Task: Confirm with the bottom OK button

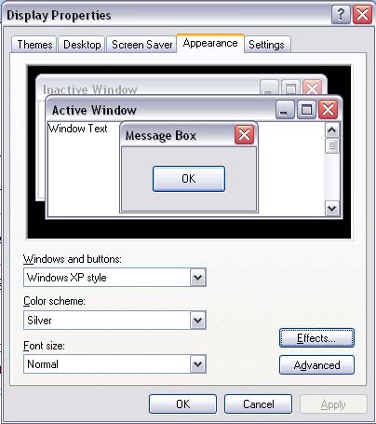Action: tap(182, 404)
